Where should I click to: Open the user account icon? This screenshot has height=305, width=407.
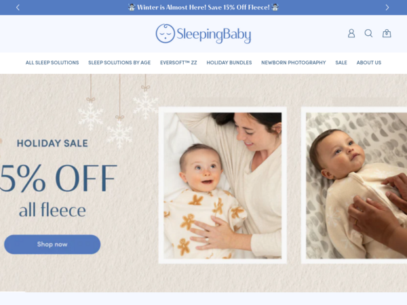[351, 33]
